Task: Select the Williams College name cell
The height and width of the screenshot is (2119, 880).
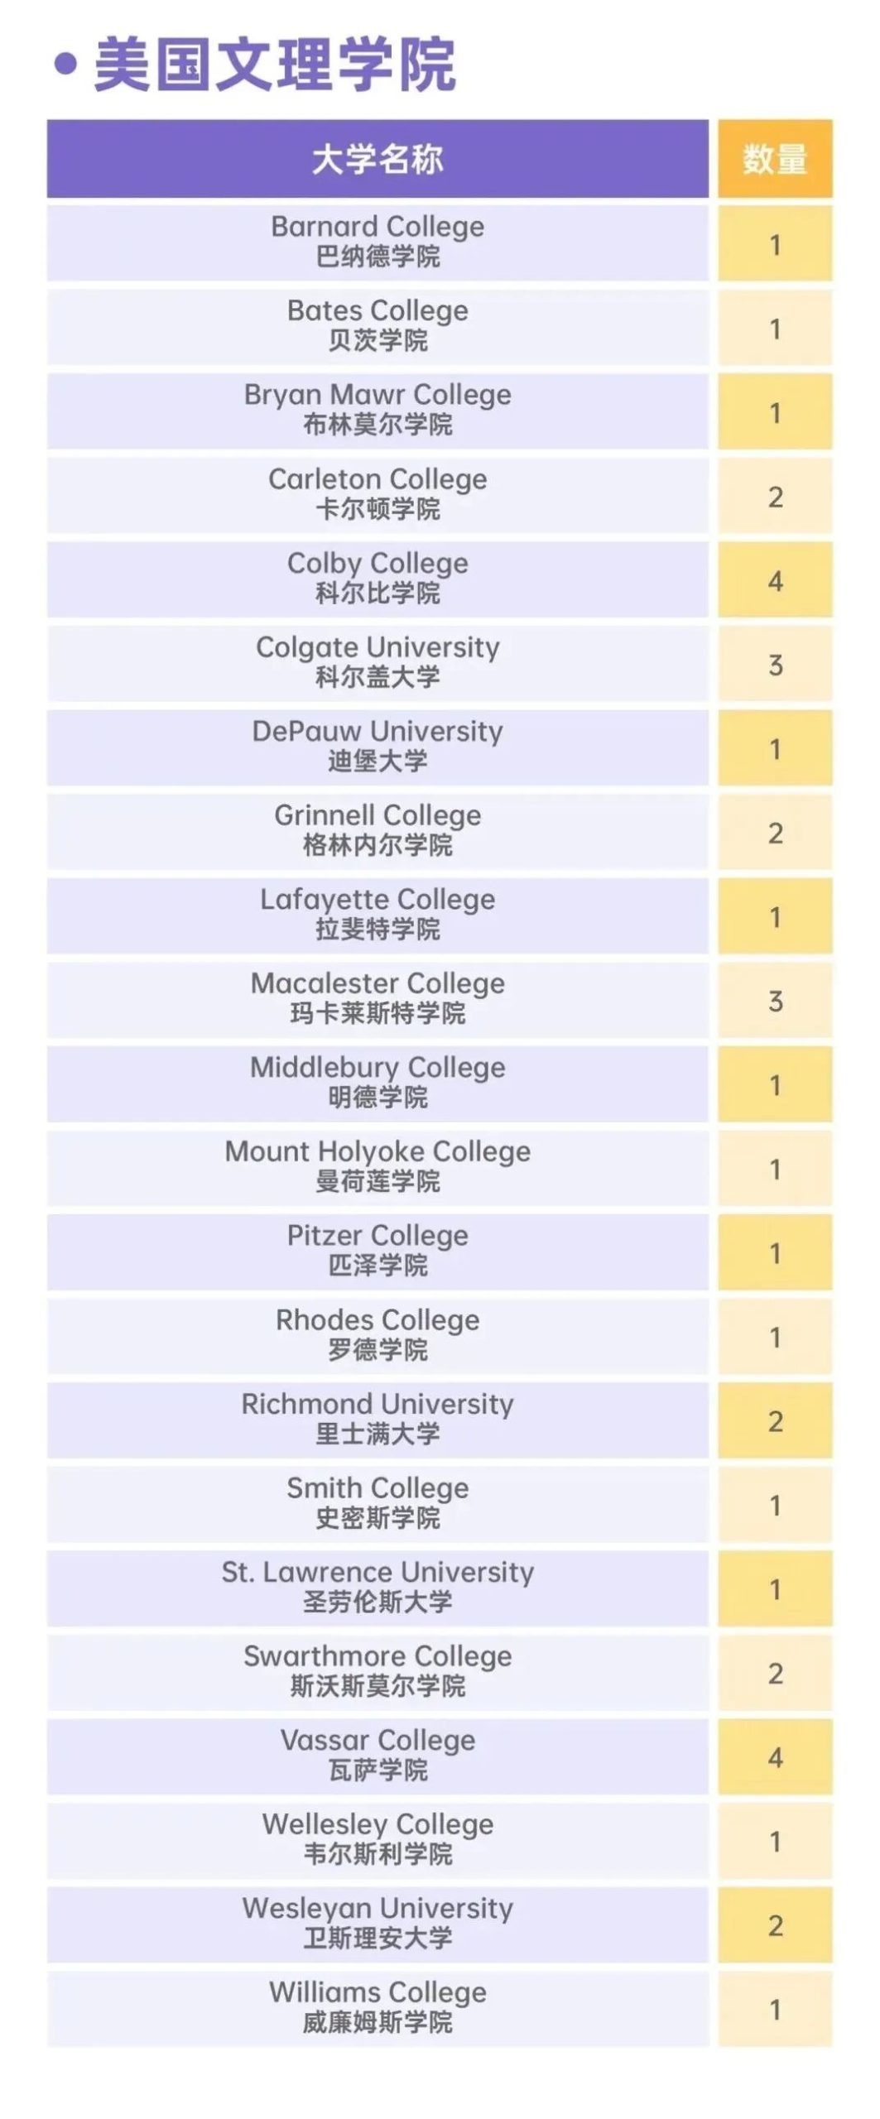Action: [377, 2006]
